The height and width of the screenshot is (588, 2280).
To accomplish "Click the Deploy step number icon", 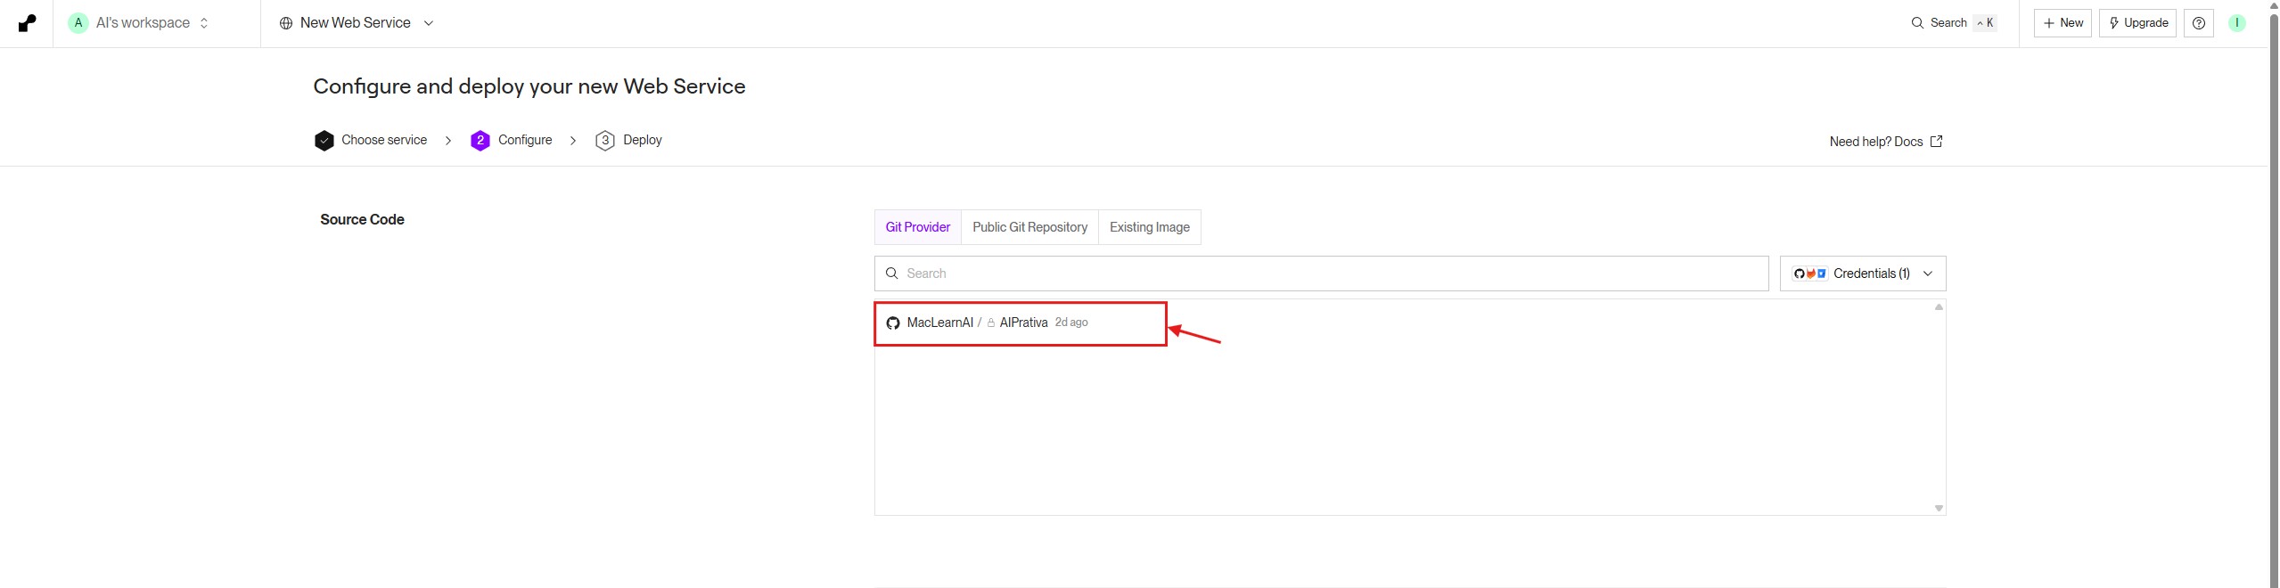I will [x=604, y=141].
